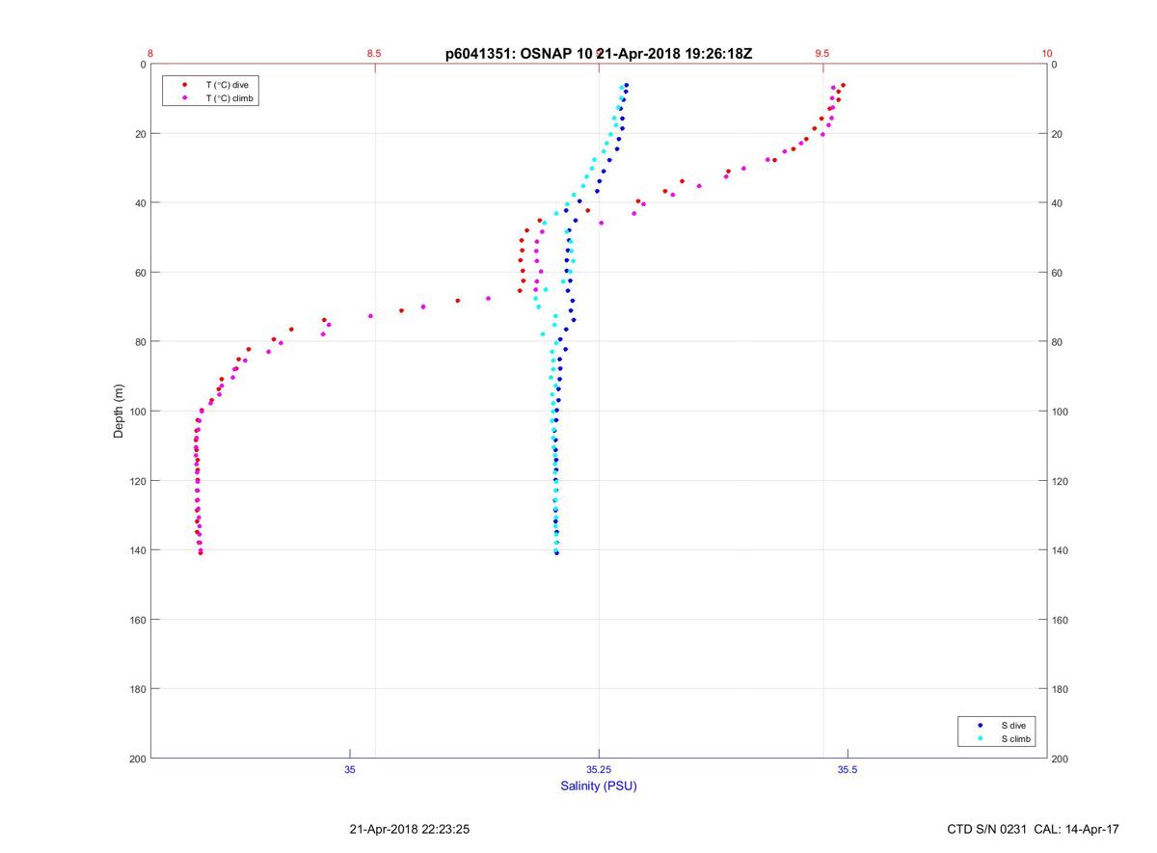The image size is (1157, 853).
Task: Click the cyan dot marker for S climb
Action: coord(981,739)
